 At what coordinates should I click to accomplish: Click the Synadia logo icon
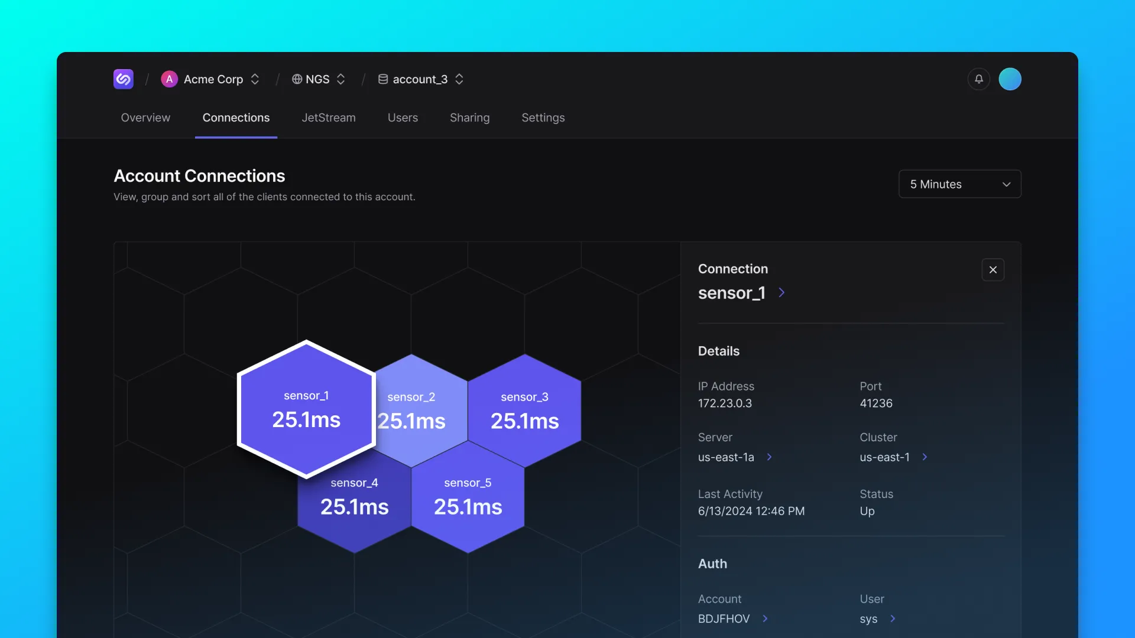(124, 79)
